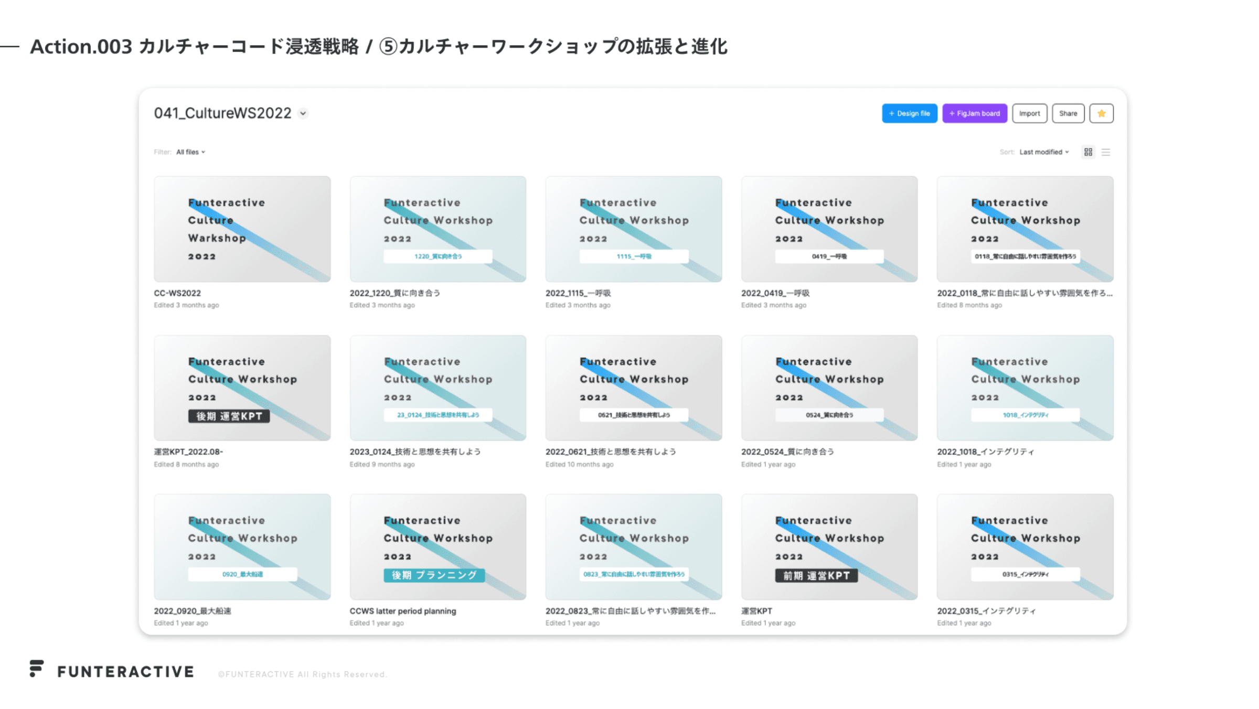This screenshot has width=1259, height=709.
Task: Click the 2022_0920_最大船速 file name label
Action: pyautogui.click(x=192, y=611)
